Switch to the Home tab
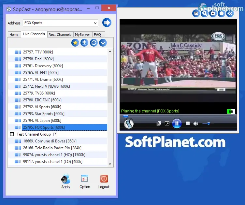The width and height of the screenshot is (245, 205). (x=14, y=35)
